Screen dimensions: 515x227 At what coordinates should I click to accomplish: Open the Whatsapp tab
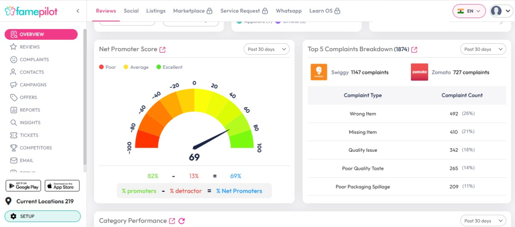pos(289,11)
